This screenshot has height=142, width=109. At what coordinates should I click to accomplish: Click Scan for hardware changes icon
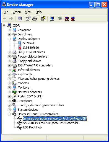[52, 19]
